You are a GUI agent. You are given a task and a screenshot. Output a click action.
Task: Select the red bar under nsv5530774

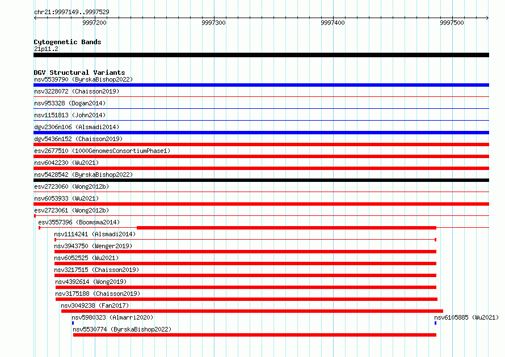[255, 335]
